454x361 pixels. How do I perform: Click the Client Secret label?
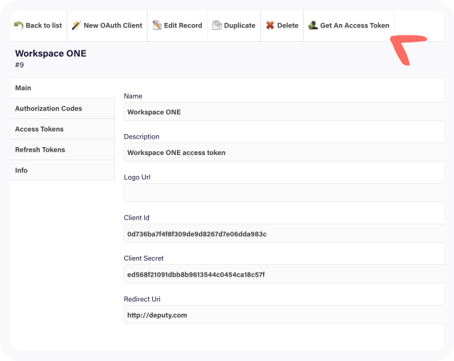(x=143, y=258)
